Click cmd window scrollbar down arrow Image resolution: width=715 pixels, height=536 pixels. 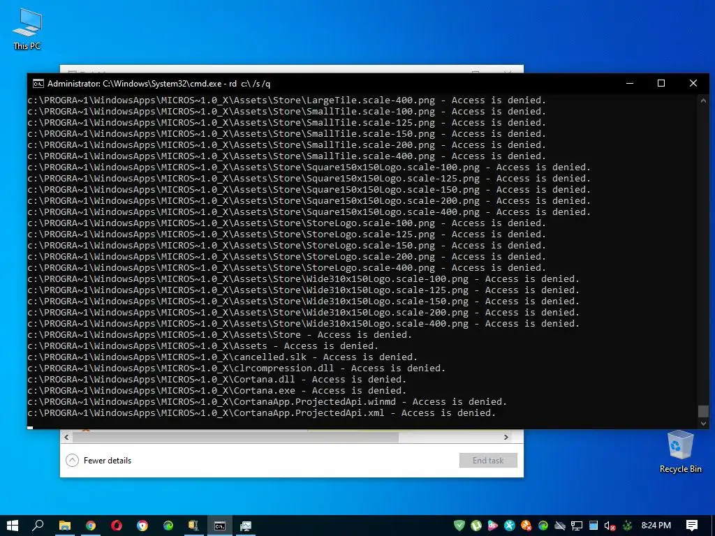tap(703, 423)
